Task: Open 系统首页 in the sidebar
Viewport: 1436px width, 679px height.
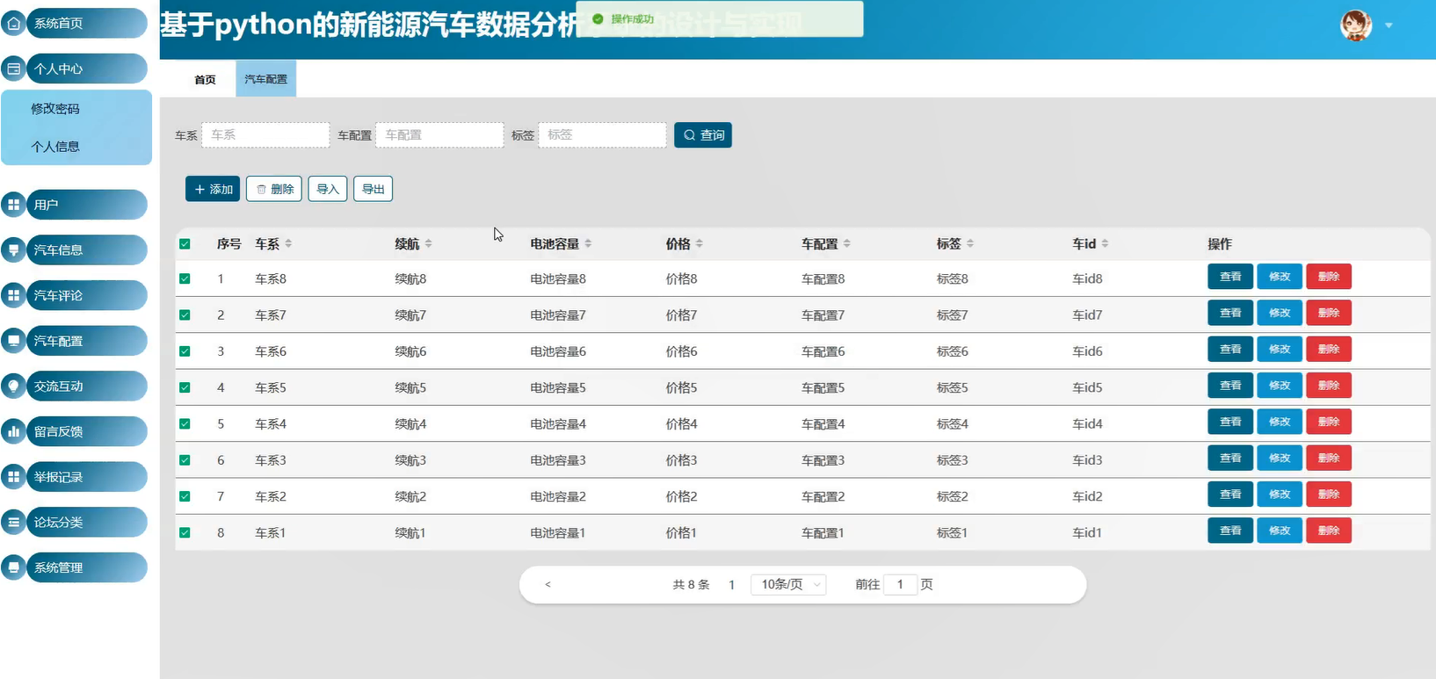Action: pyautogui.click(x=86, y=24)
